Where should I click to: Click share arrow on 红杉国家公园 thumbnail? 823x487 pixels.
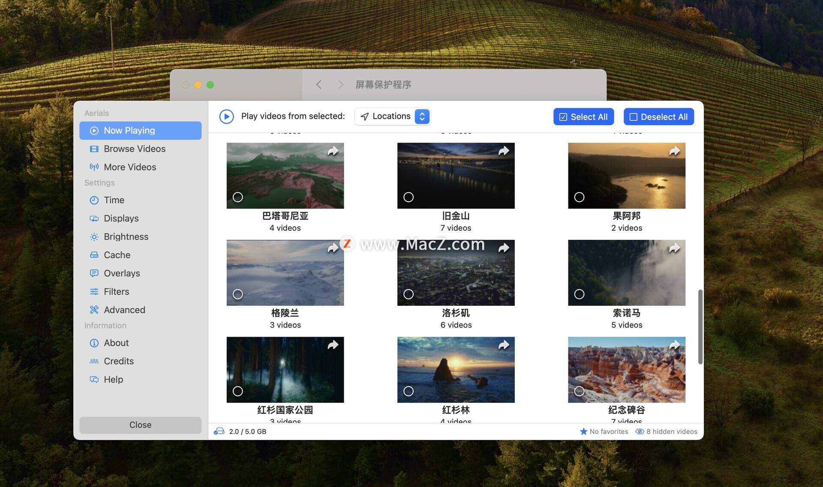[x=333, y=345]
